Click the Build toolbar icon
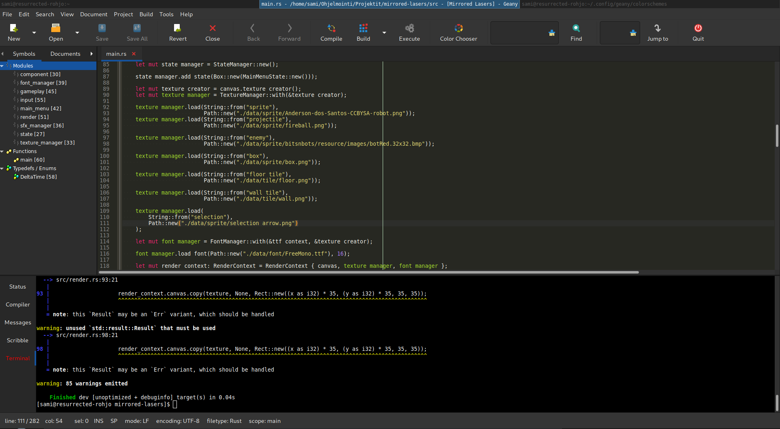Screen dimensions: 780x429 tap(363, 33)
